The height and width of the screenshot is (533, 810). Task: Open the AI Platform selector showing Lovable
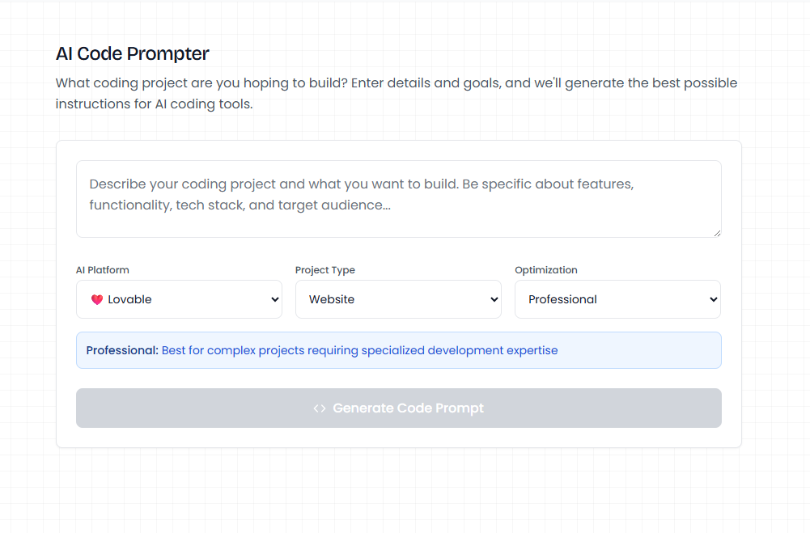tap(179, 299)
